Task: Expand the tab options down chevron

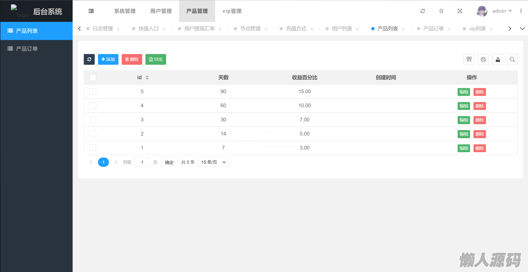Action: click(522, 29)
